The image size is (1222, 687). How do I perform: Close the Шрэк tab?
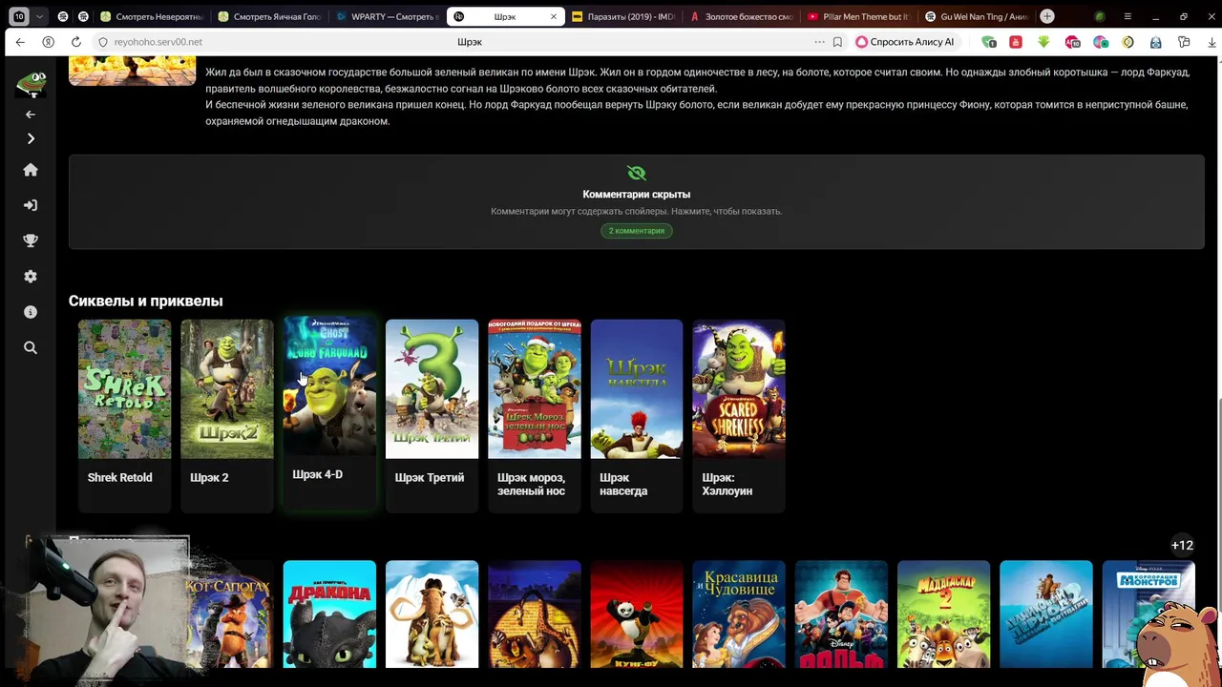click(x=554, y=16)
